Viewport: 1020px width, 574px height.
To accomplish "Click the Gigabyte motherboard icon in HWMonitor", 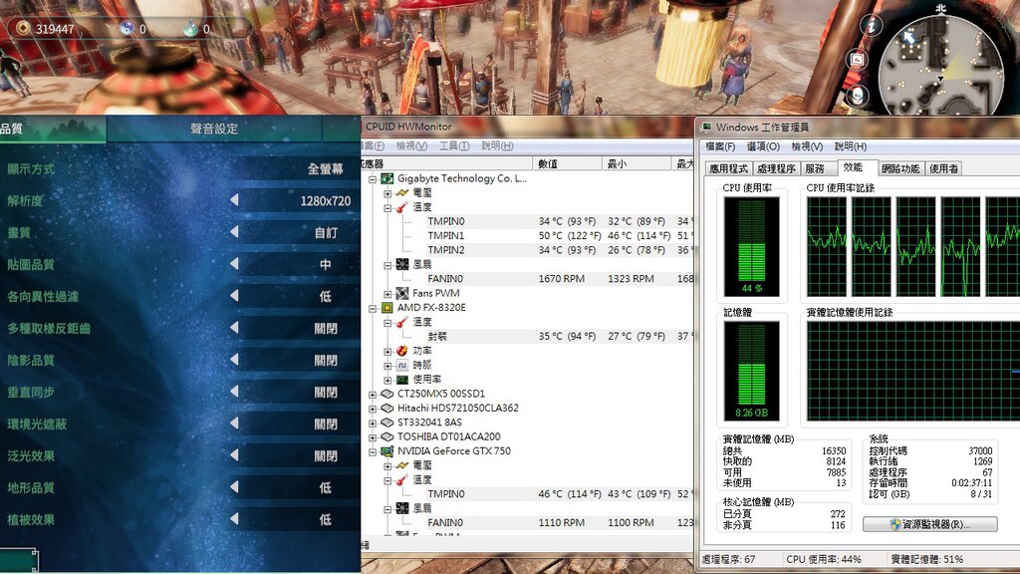I will [387, 178].
